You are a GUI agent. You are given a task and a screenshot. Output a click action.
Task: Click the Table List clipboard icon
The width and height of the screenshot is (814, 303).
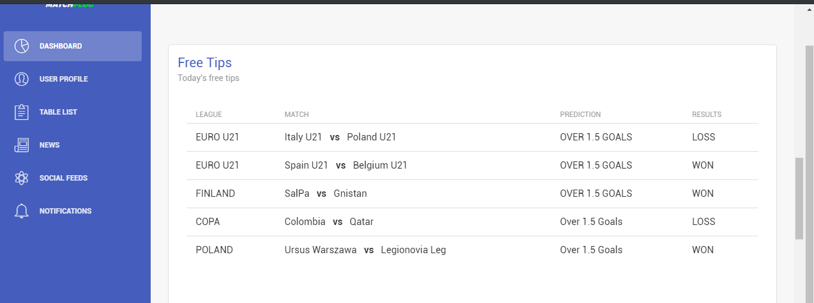coord(22,112)
